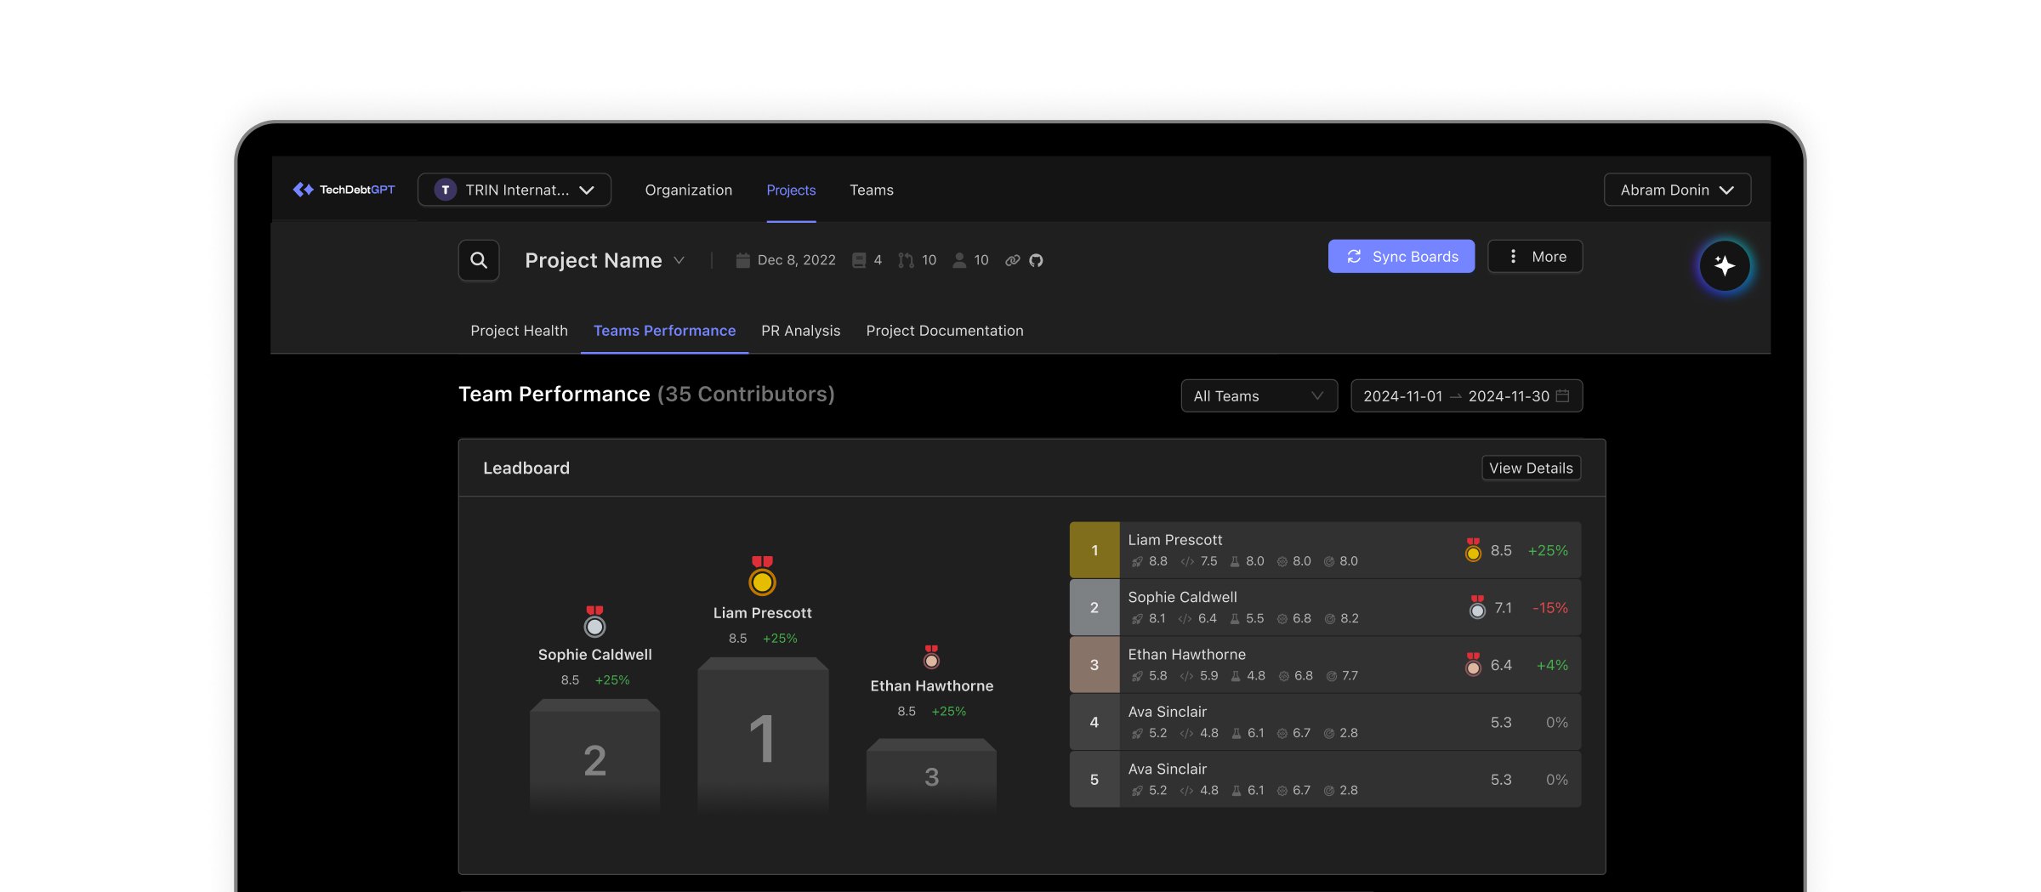This screenshot has height=892, width=2041.
Task: Click the flask icon in Ethan Hawthorne row
Action: (x=1236, y=676)
